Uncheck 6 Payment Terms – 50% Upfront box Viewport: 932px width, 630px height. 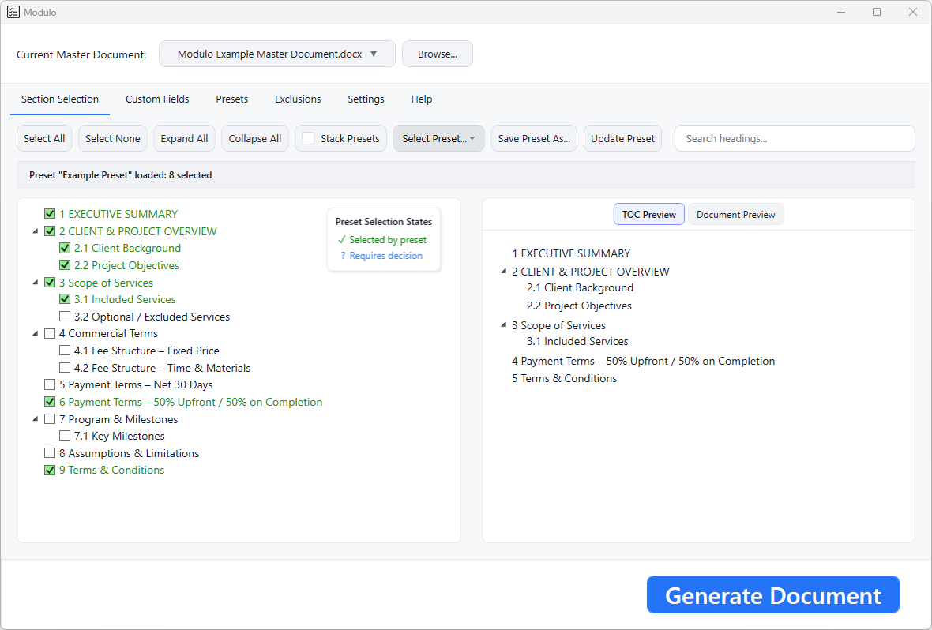point(50,402)
